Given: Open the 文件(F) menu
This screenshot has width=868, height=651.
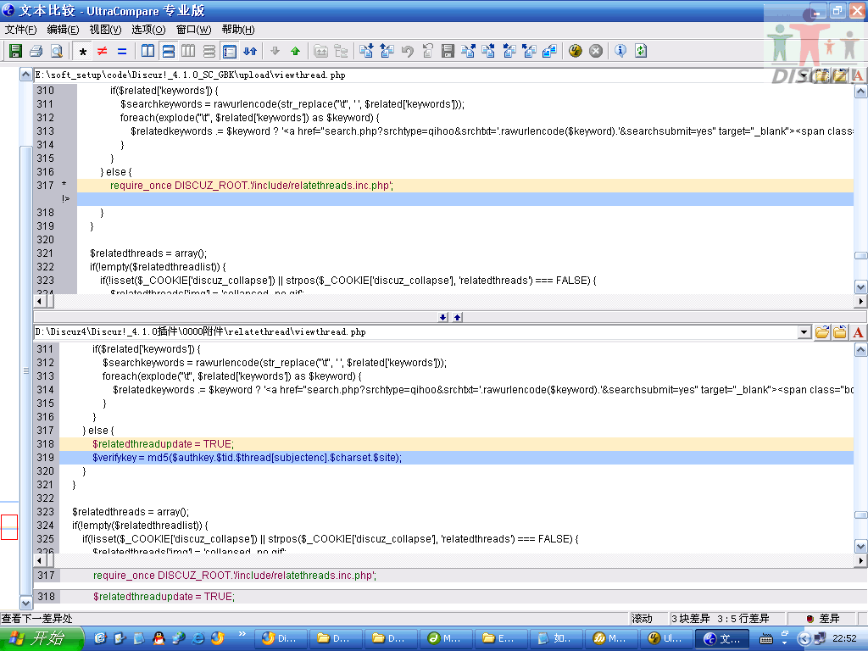Looking at the screenshot, I should 21,30.
